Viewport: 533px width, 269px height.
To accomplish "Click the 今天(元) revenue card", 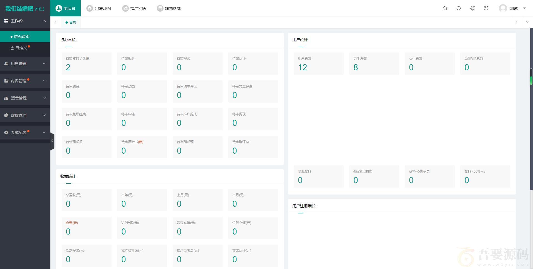I will tap(87, 228).
